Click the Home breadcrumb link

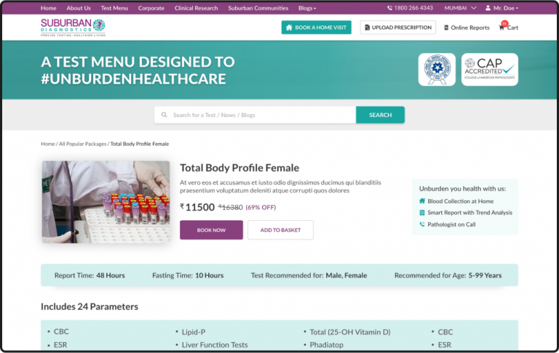pos(48,144)
